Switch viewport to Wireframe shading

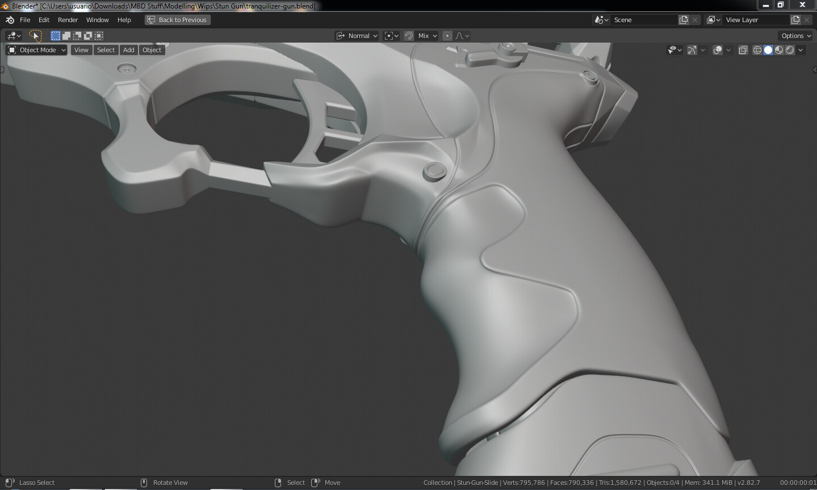757,49
